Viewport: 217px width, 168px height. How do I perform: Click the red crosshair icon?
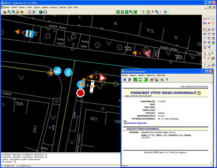point(213,19)
